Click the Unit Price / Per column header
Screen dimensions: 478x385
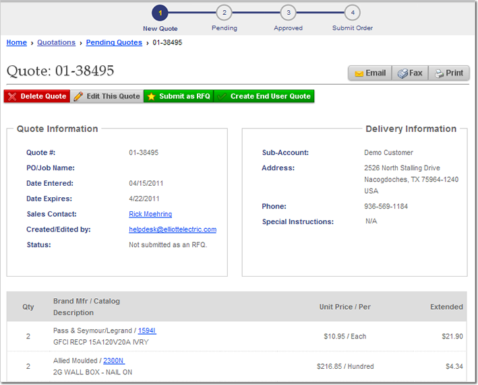[345, 307]
